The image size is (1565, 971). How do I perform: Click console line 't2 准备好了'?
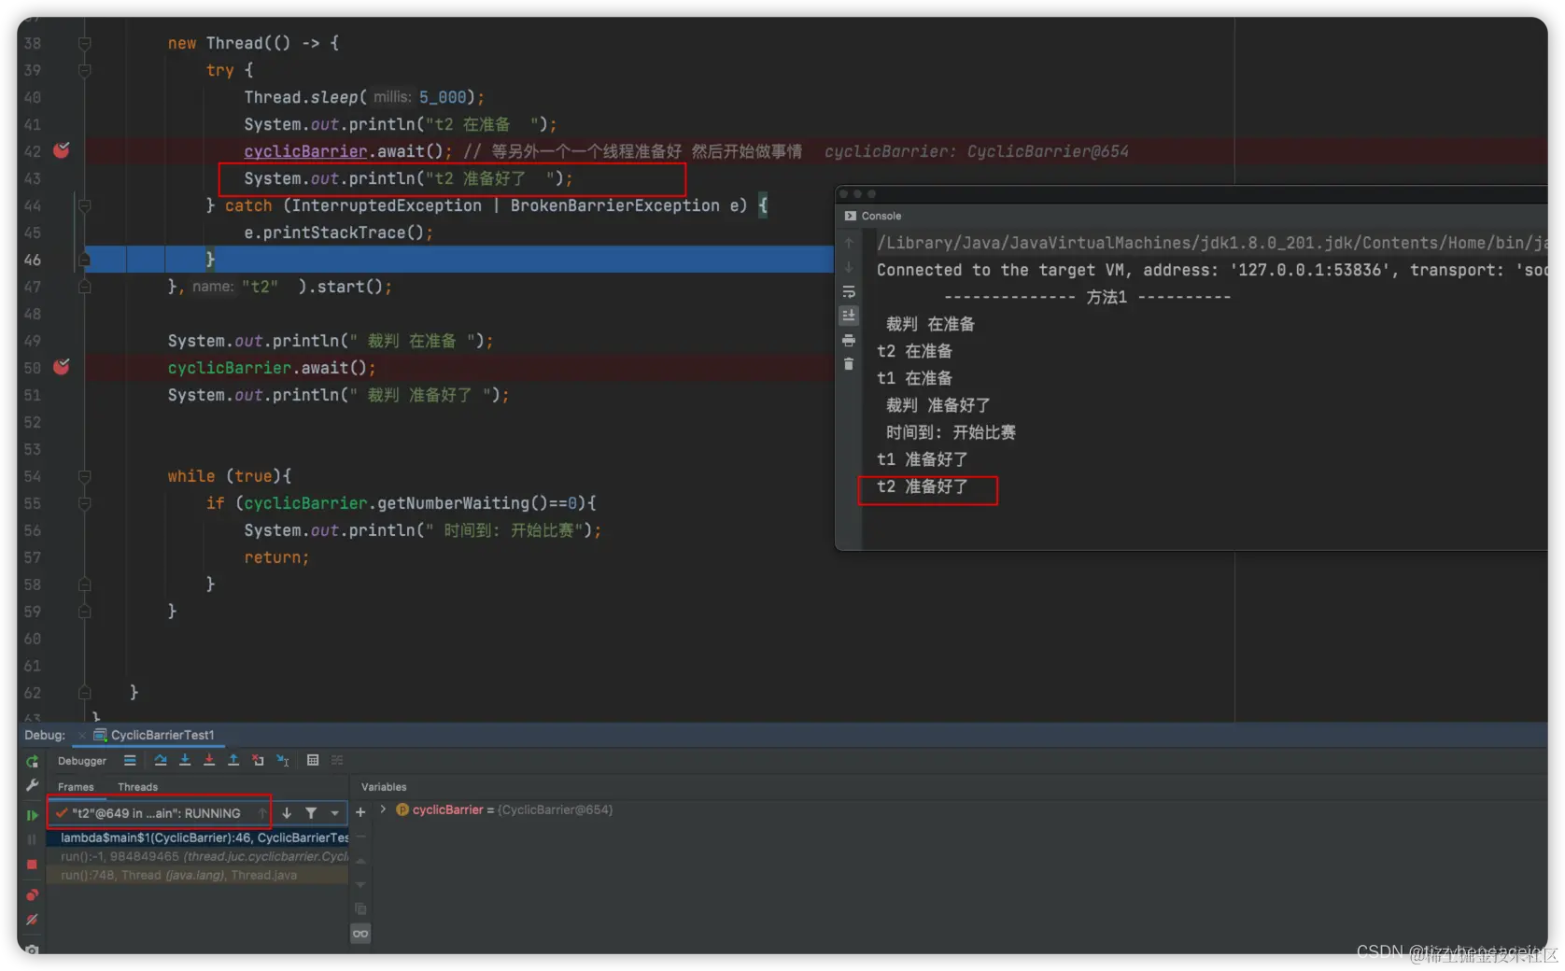pyautogui.click(x=923, y=486)
